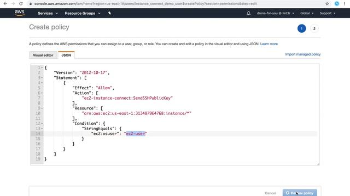This screenshot has width=350, height=196.
Task: Click the ec2-instance-connect:SendSSHPublicKey action
Action: pos(127,98)
